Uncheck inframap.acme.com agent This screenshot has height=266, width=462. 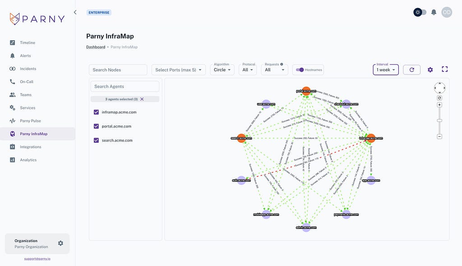[x=96, y=112]
